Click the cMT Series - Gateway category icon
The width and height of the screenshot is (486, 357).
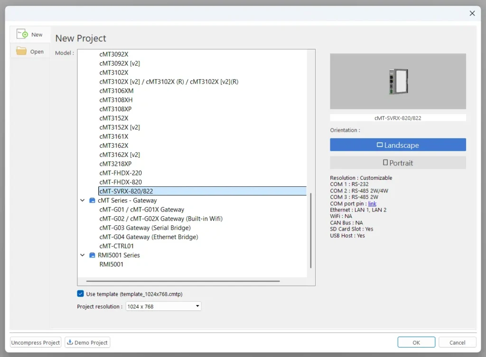[x=92, y=201]
